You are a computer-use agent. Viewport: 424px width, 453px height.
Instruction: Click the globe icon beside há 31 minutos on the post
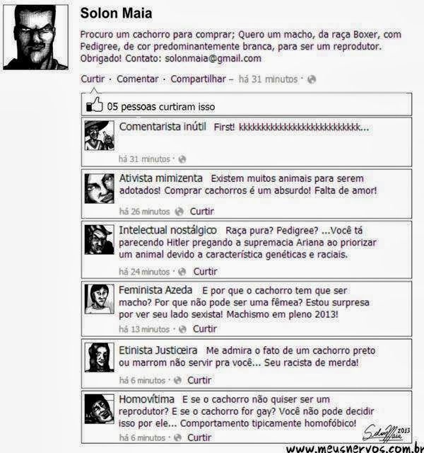(x=312, y=79)
